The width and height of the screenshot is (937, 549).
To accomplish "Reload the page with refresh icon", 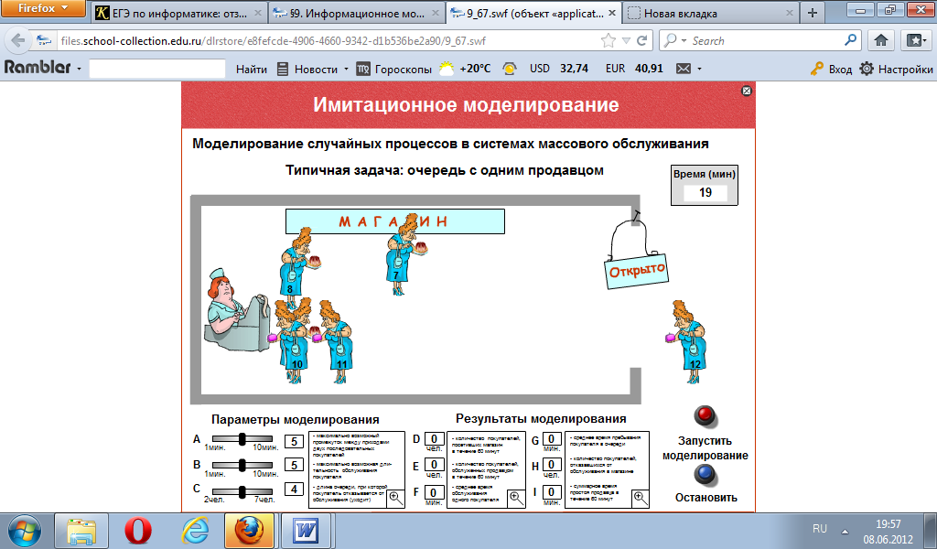I will click(642, 40).
